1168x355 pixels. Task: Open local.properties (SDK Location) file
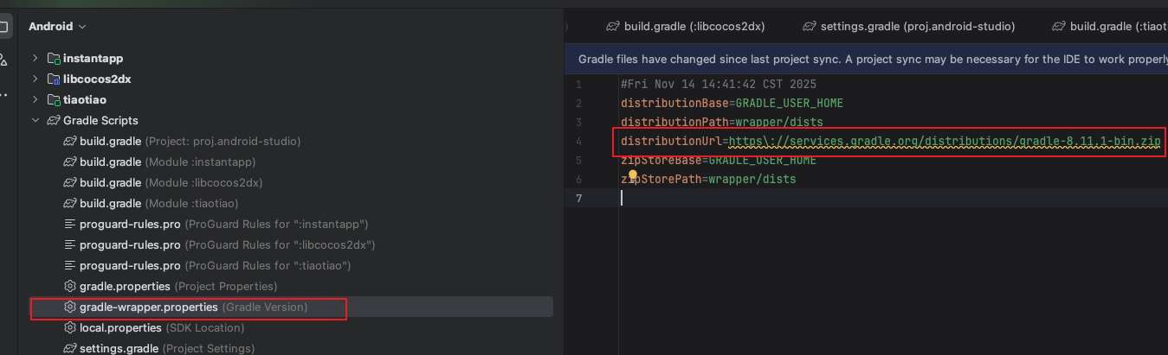point(120,328)
